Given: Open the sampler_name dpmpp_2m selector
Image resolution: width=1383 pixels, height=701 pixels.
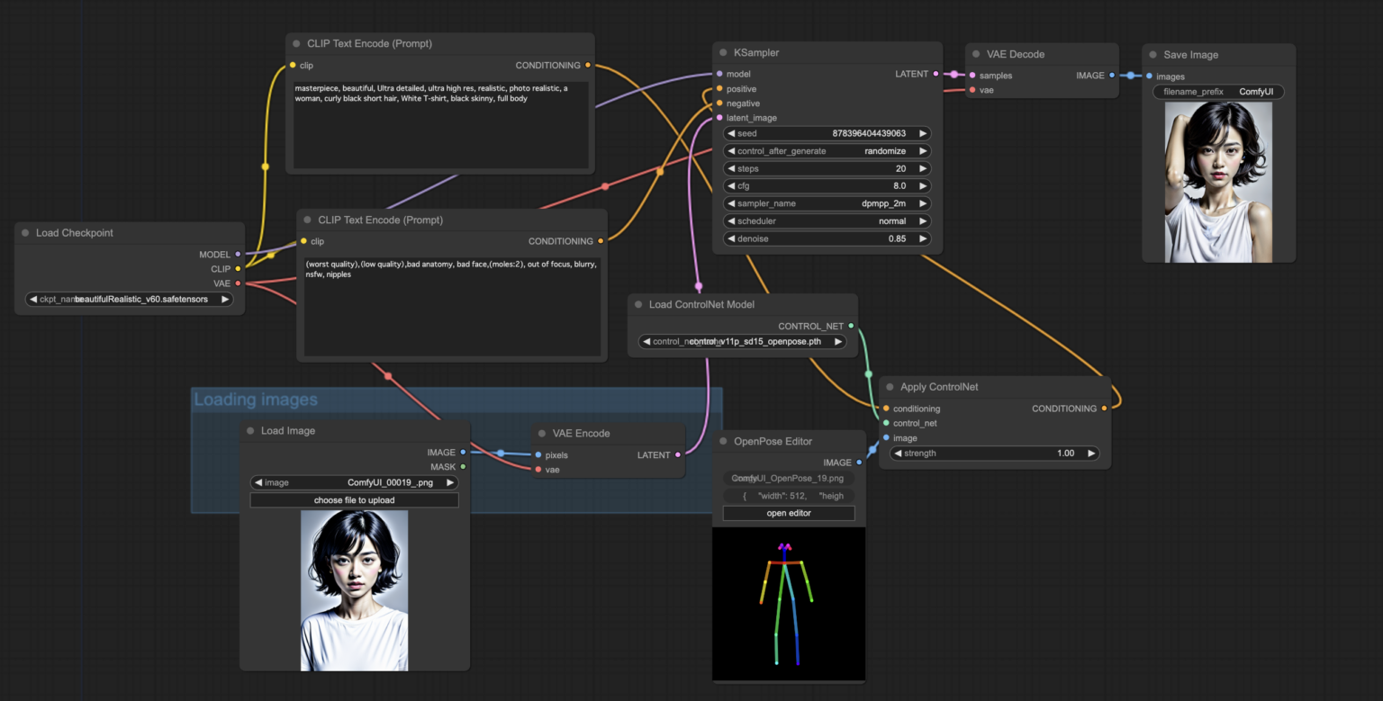Looking at the screenshot, I should (x=827, y=203).
